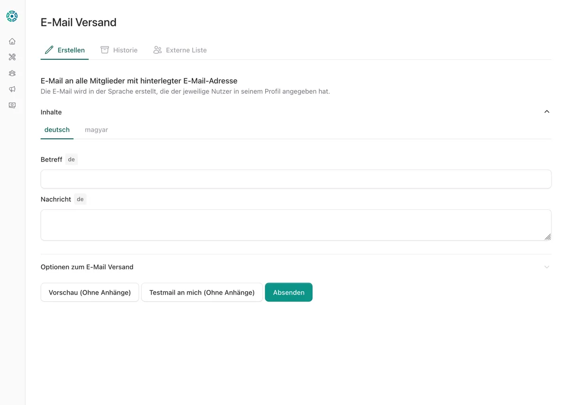
Task: Click into the Nachricht text area
Action: click(x=296, y=225)
